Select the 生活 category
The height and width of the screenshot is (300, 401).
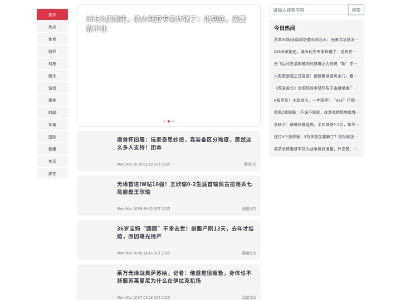click(x=52, y=162)
